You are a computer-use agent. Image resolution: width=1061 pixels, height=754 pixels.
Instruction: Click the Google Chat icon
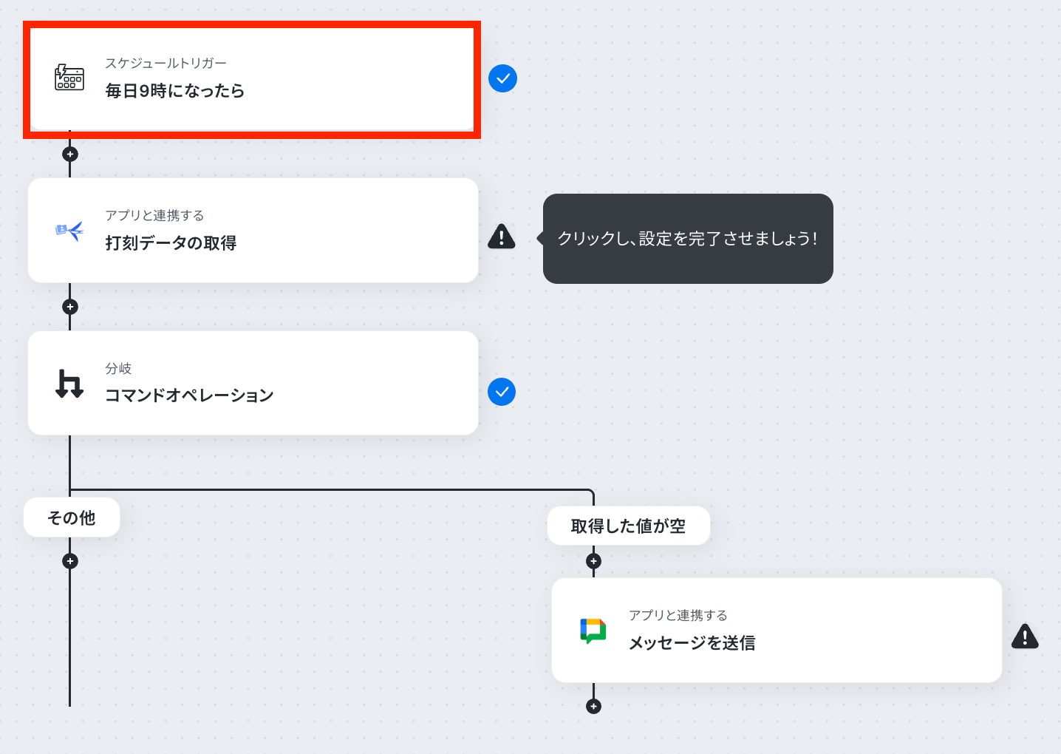tap(593, 631)
